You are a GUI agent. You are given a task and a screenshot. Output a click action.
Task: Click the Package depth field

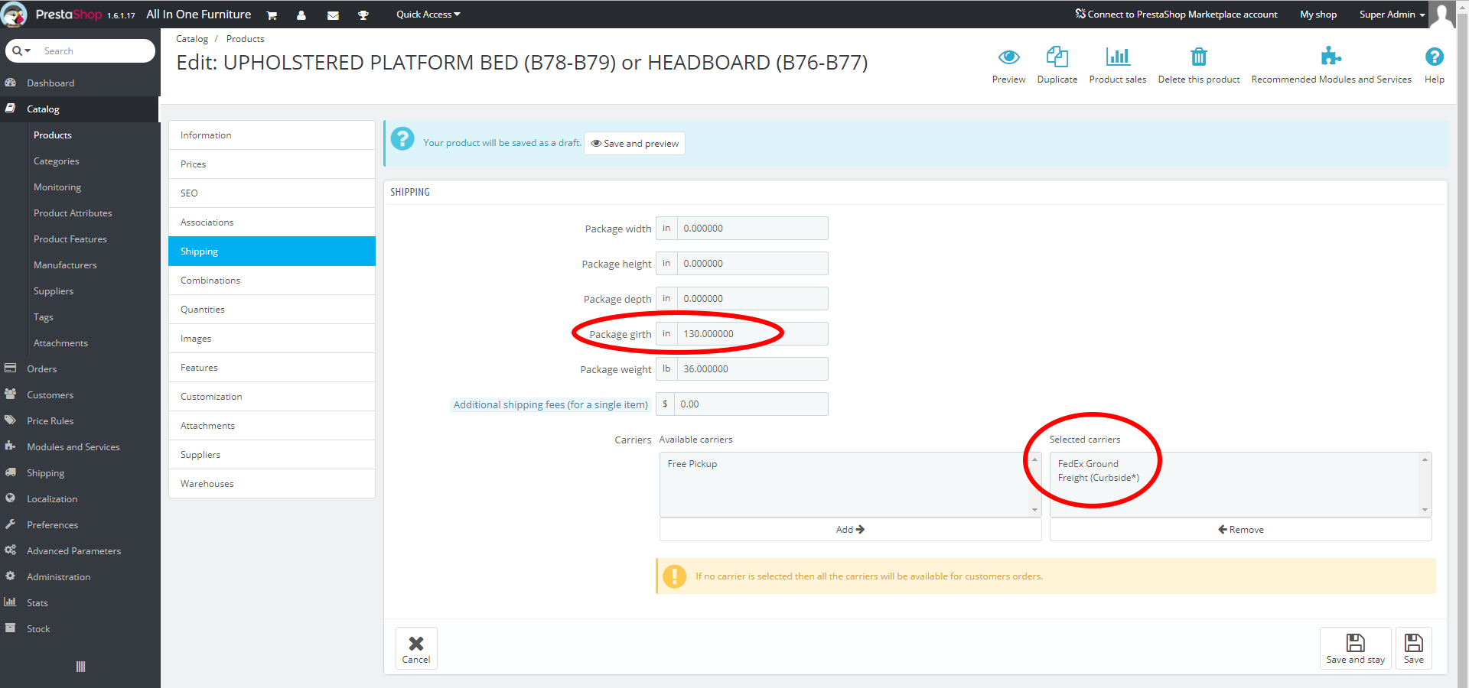coord(752,299)
